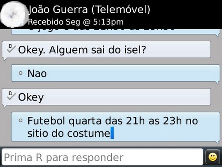Click the circle status icon beside 'Futebol quarta'
The width and height of the screenshot is (222, 167).
(x=21, y=120)
